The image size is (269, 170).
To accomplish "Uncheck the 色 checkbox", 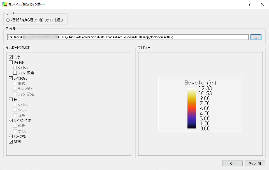I will tap(11, 99).
